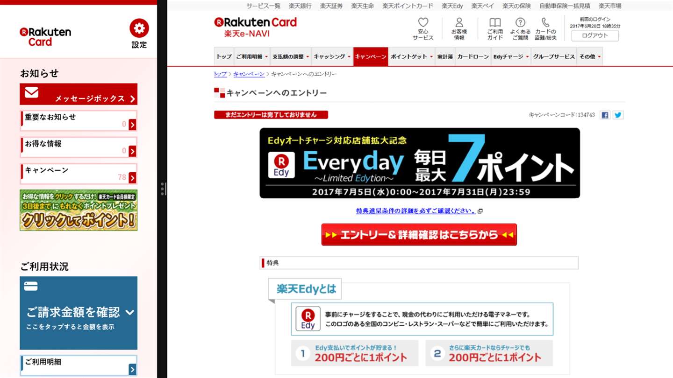The width and height of the screenshot is (673, 378).
Task: Open お得な情報 arrow icon
Action: point(132,151)
